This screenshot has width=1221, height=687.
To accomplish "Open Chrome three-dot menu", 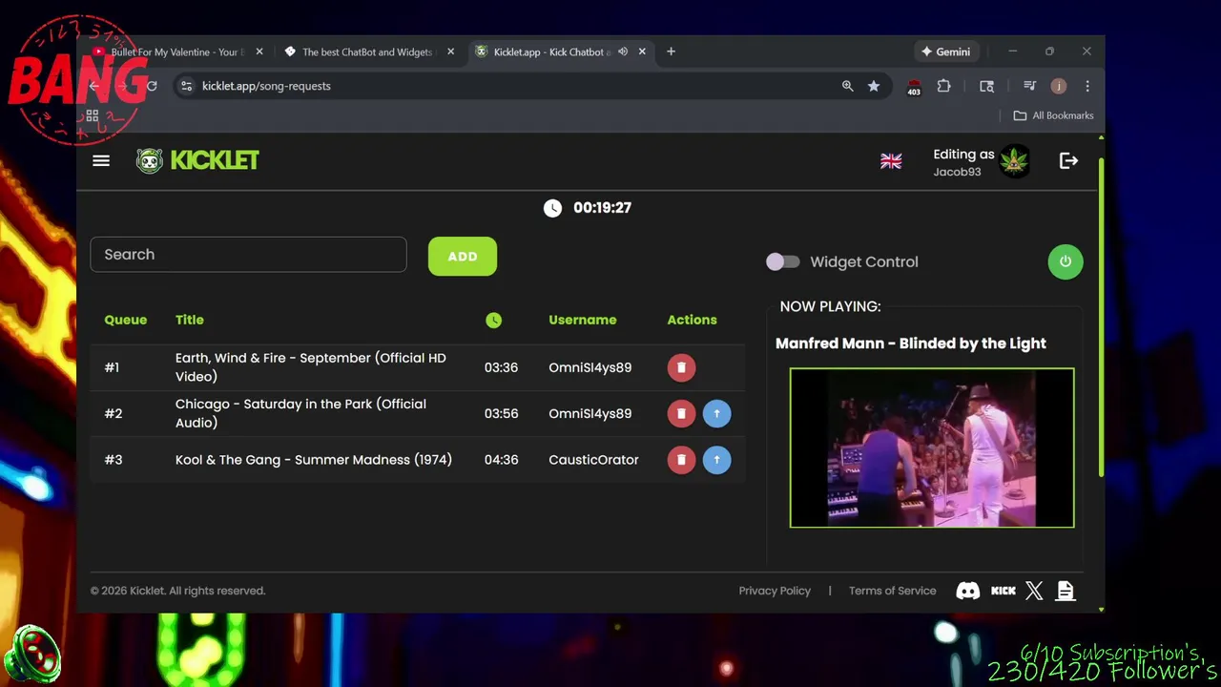I will coord(1087,86).
